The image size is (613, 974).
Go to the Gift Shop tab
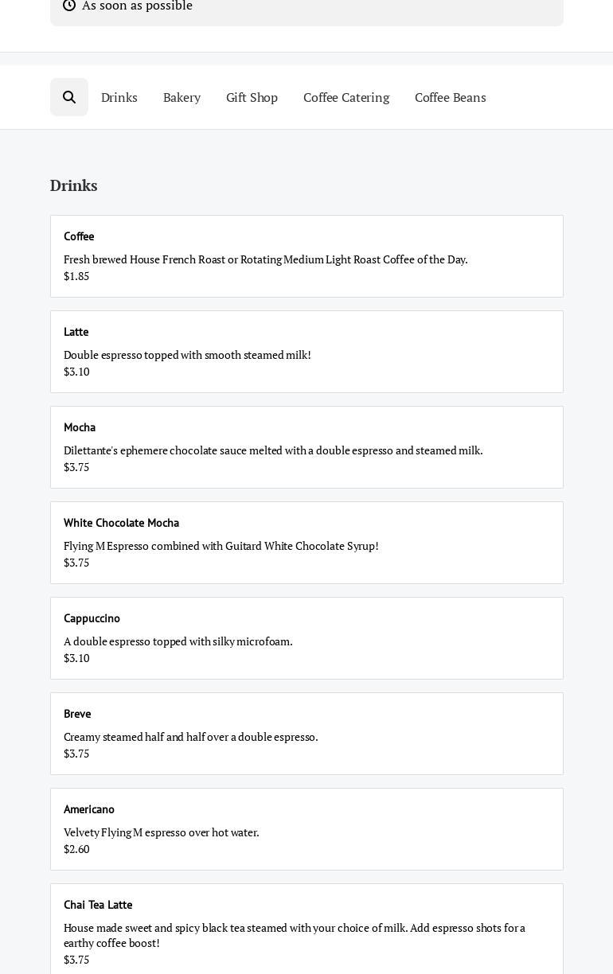pyautogui.click(x=252, y=97)
